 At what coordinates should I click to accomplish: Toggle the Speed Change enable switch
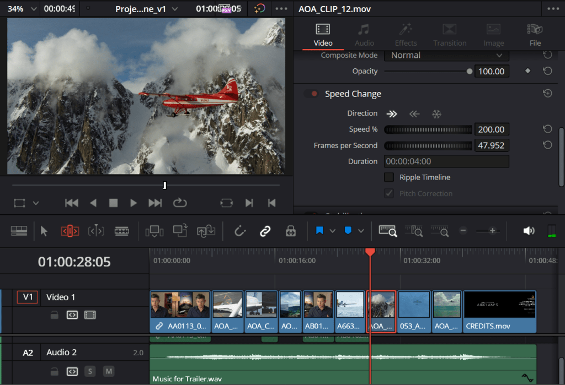pos(311,94)
